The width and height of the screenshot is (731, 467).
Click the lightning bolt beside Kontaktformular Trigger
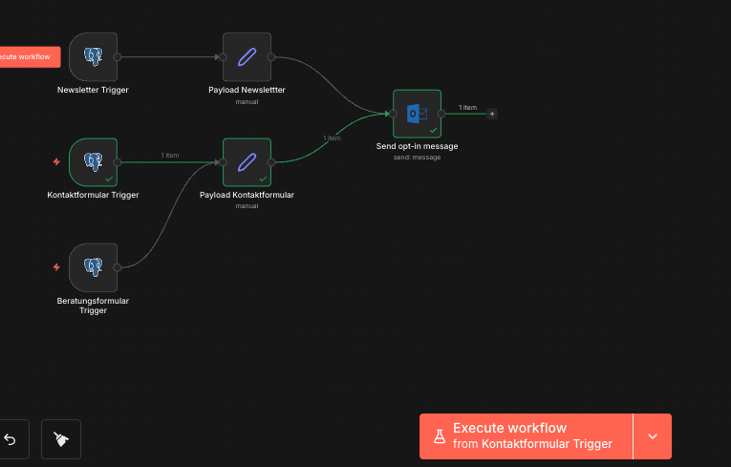(56, 161)
